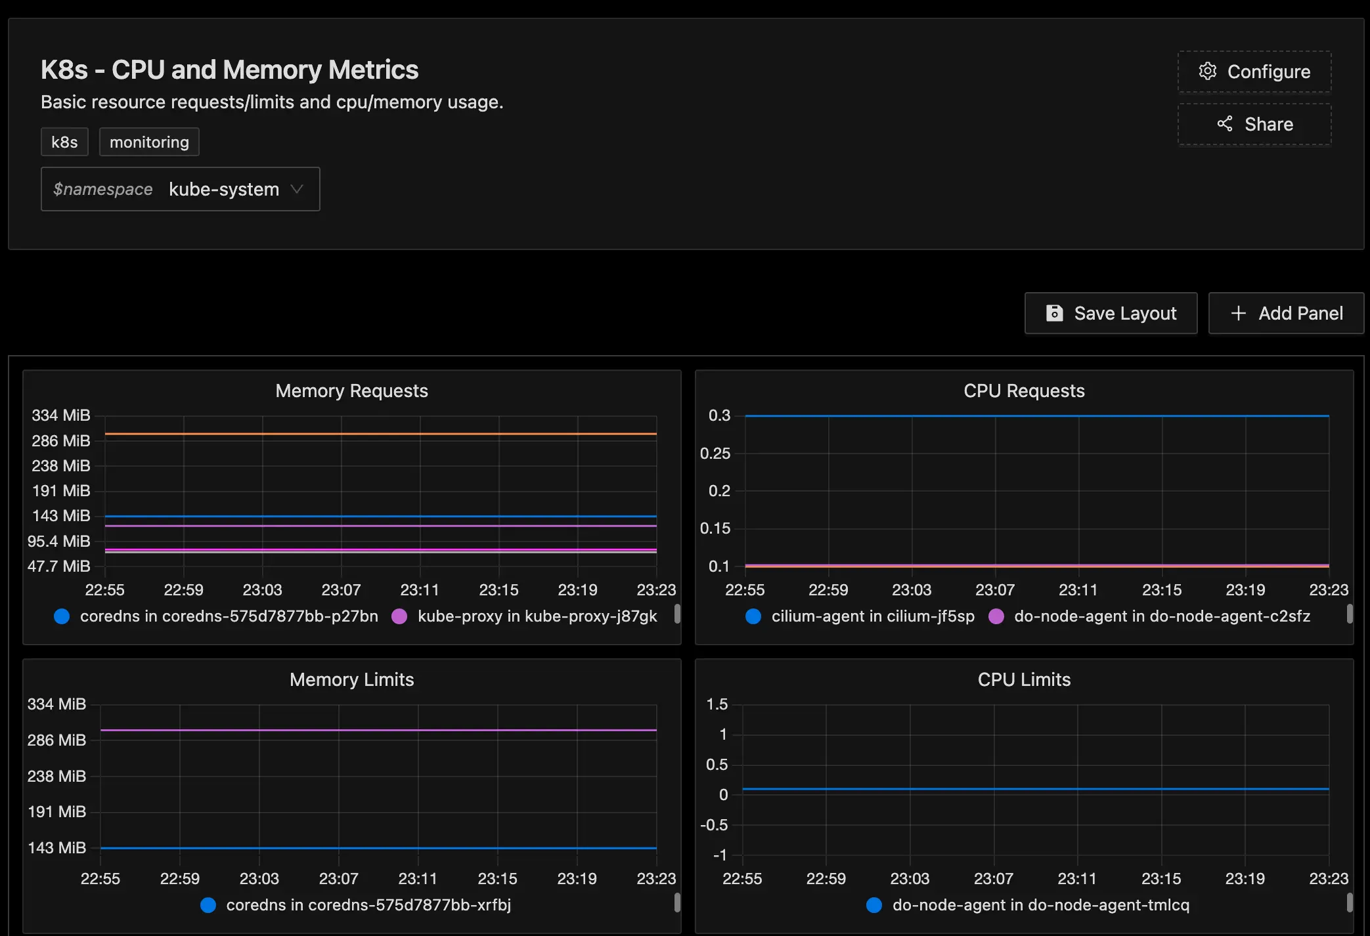Image resolution: width=1370 pixels, height=936 pixels.
Task: Click the description Basic resource requests/limits text
Action: coord(272,102)
